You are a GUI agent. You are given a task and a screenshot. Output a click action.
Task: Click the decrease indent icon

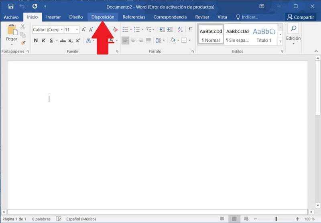click(162, 30)
